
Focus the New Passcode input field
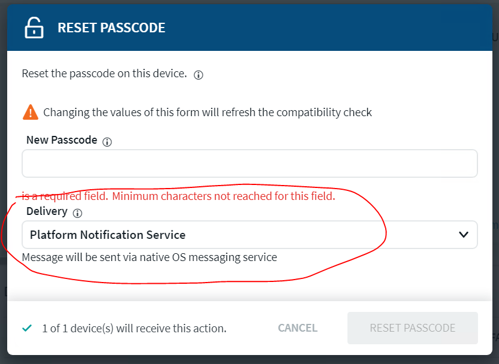point(249,163)
